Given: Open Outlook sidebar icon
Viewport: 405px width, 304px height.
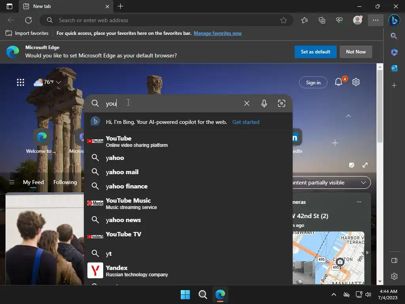Looking at the screenshot, I should (x=394, y=68).
